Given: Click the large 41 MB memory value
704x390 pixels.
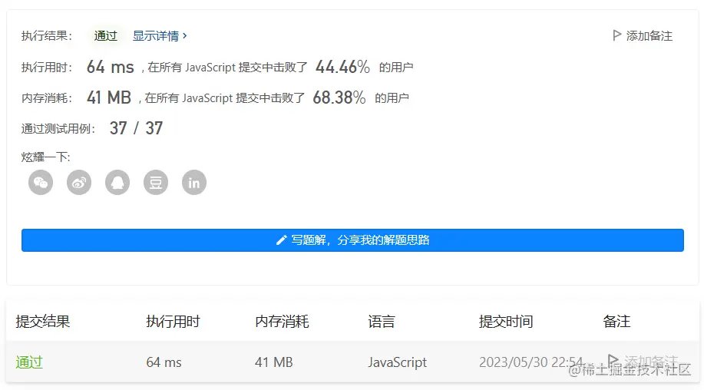Looking at the screenshot, I should (109, 97).
